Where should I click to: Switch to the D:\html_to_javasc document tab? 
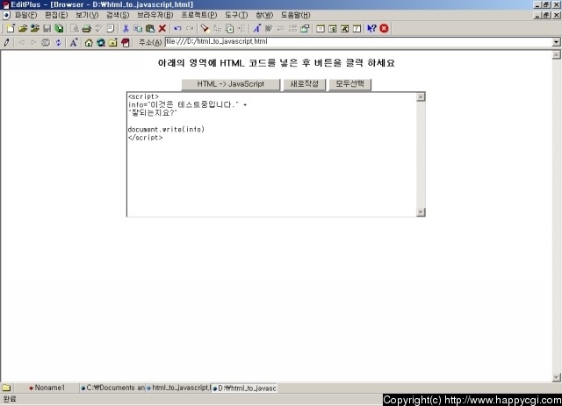coord(244,388)
